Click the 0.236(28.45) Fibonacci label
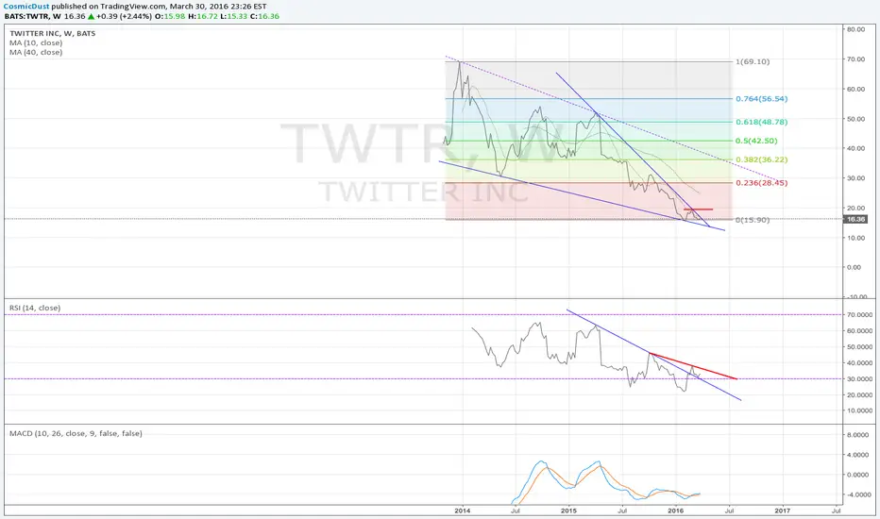 tap(761, 183)
